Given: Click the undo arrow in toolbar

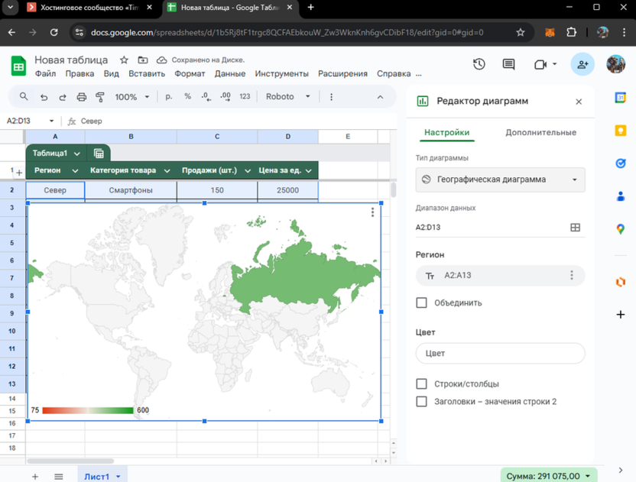Looking at the screenshot, I should coord(44,97).
